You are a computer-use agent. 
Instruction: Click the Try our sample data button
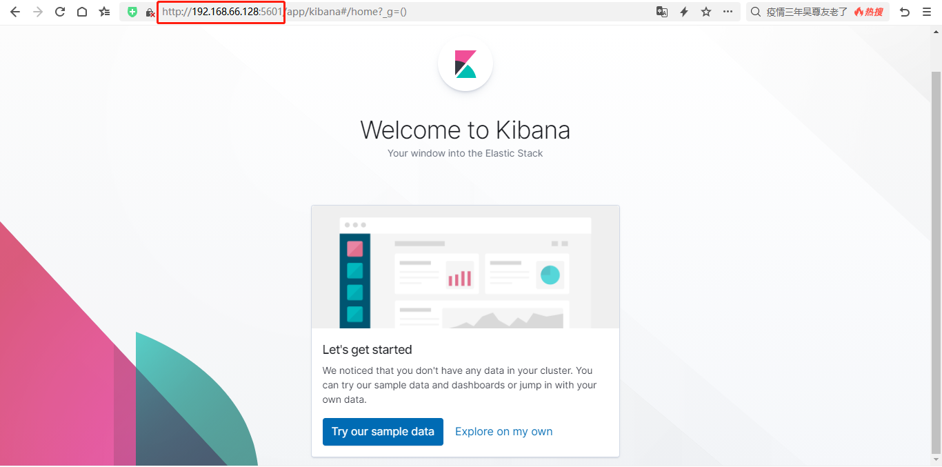pos(383,432)
